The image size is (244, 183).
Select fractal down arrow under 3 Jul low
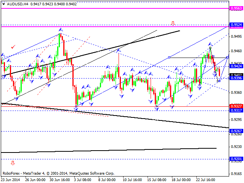pos(76,110)
